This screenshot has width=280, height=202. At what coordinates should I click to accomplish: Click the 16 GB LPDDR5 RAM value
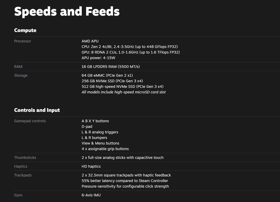point(111,67)
